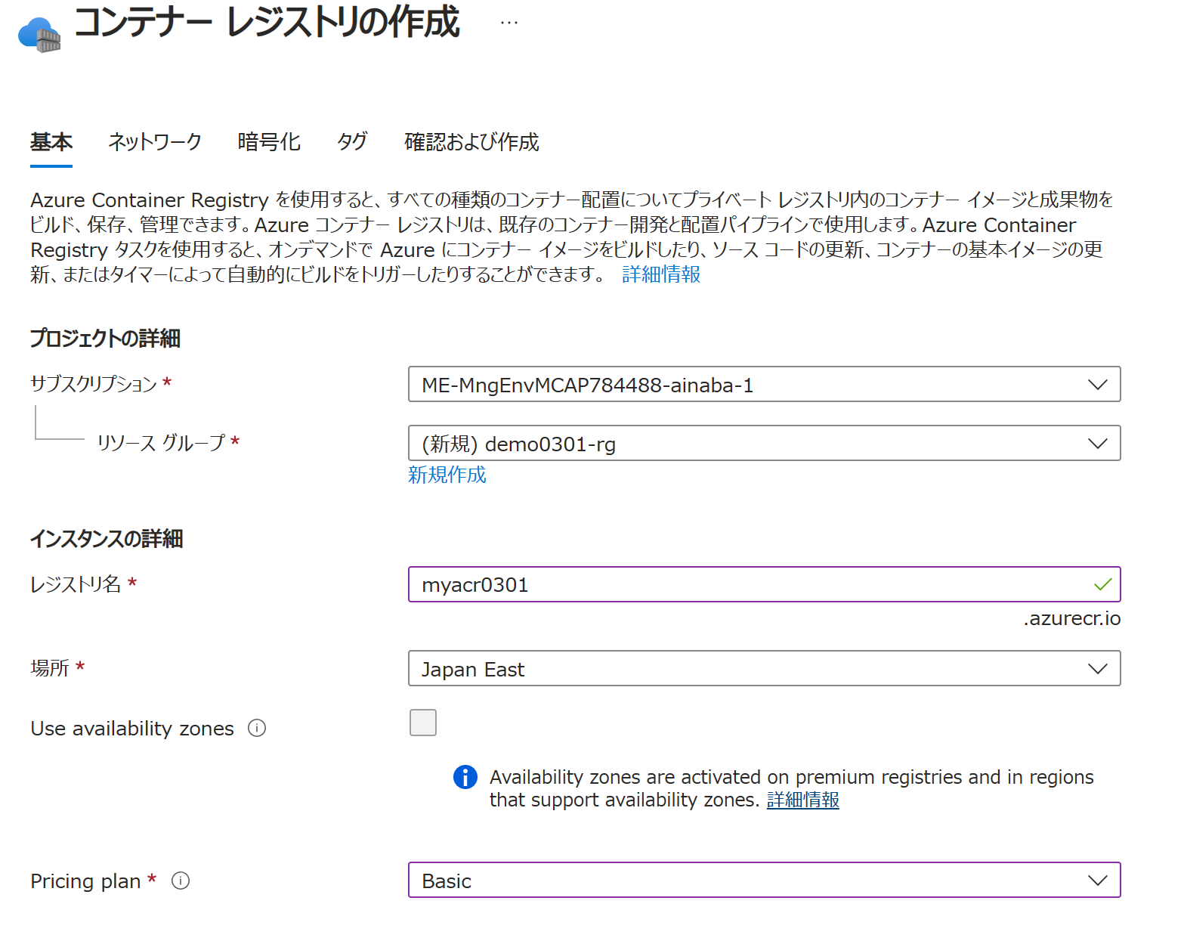
Task: Expand the resource group dropdown demo0301-rg
Action: (x=764, y=443)
